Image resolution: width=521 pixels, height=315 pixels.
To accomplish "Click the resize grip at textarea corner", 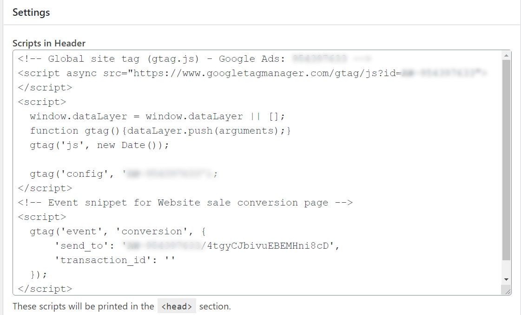I will [x=507, y=291].
